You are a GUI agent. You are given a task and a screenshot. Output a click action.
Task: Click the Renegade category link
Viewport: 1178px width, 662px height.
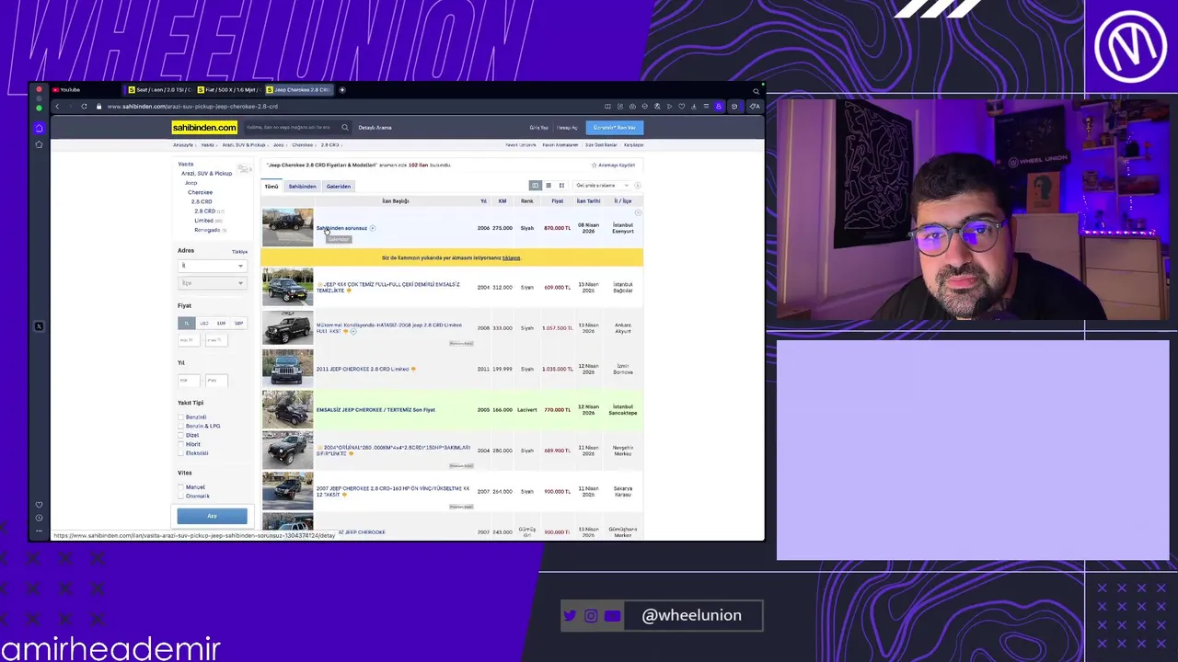pyautogui.click(x=207, y=230)
